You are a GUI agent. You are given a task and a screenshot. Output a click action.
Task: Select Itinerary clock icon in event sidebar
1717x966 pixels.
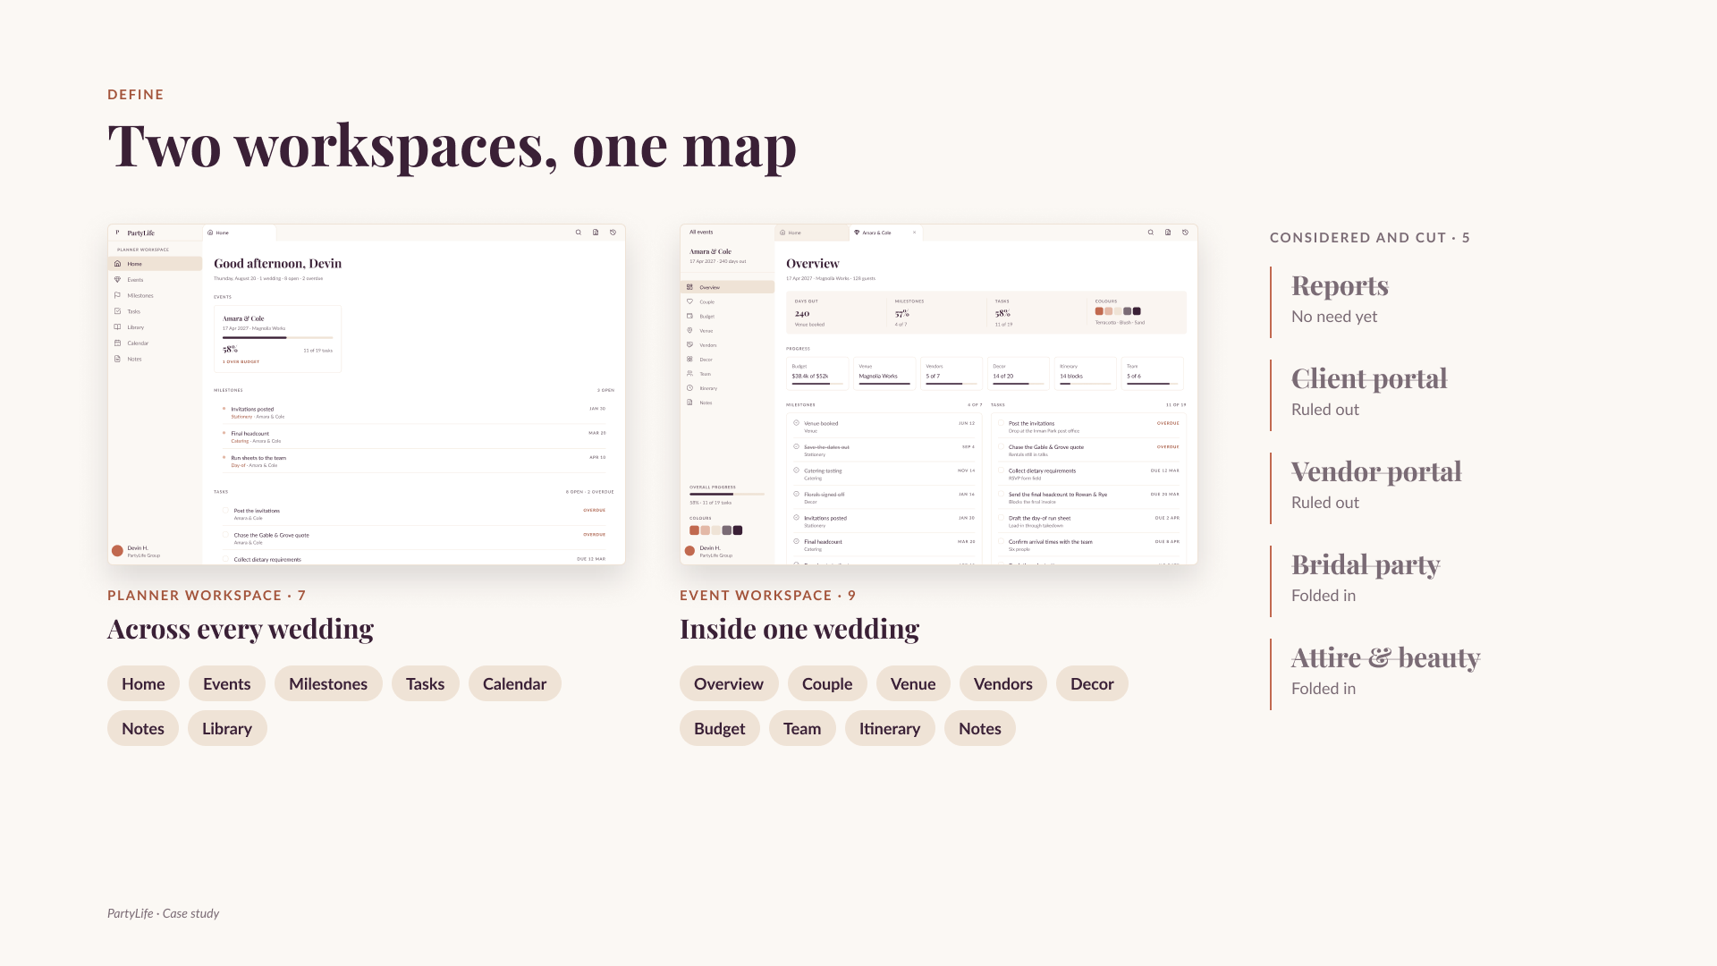(x=689, y=388)
